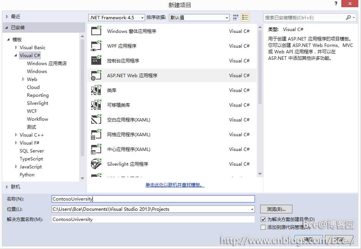Open the sort by 默认值 dropdown
The width and height of the screenshot is (361, 249).
[x=227, y=18]
